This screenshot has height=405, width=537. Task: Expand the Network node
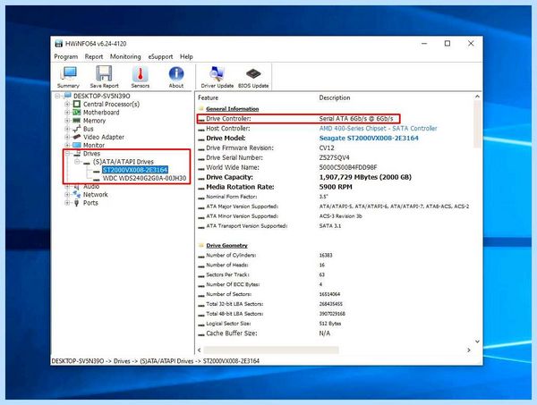click(67, 194)
